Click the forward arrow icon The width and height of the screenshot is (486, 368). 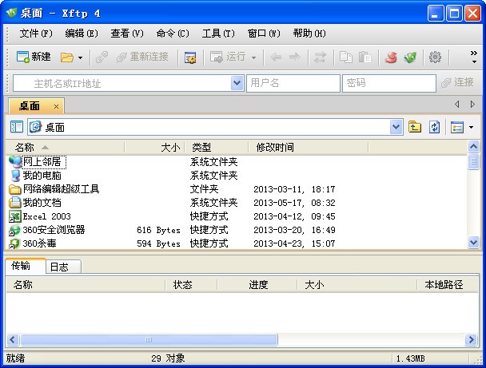(294, 57)
